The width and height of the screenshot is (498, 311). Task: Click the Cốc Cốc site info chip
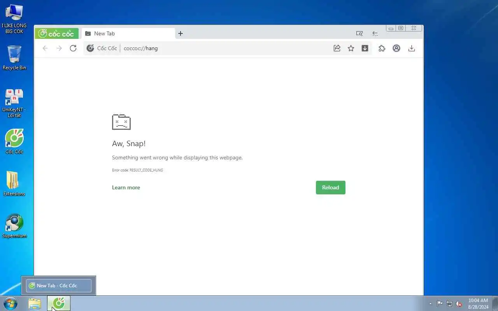click(102, 48)
